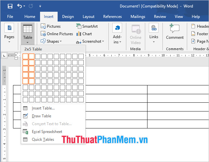Screen dimensions: 209x162
Task: Open the Mailings tab
Action: (138, 17)
